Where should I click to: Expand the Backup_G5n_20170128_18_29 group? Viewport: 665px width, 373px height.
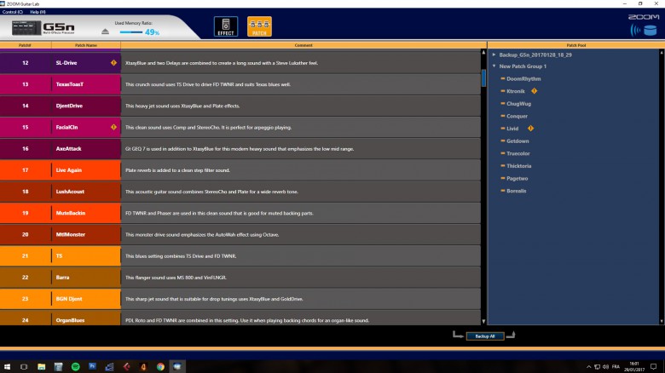point(494,55)
